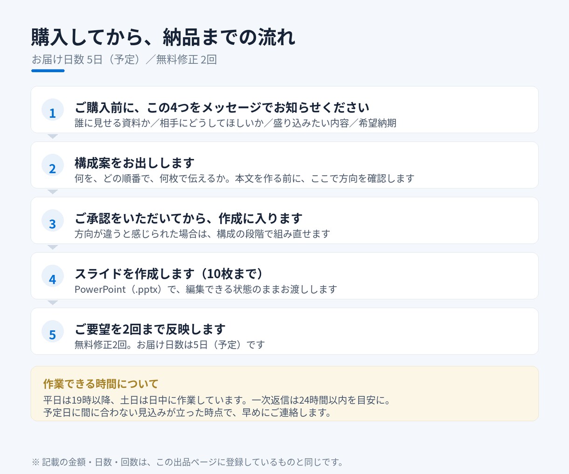The height and width of the screenshot is (474, 569).
Task: Click the note heading 作業できる時間について
Action: tap(101, 384)
